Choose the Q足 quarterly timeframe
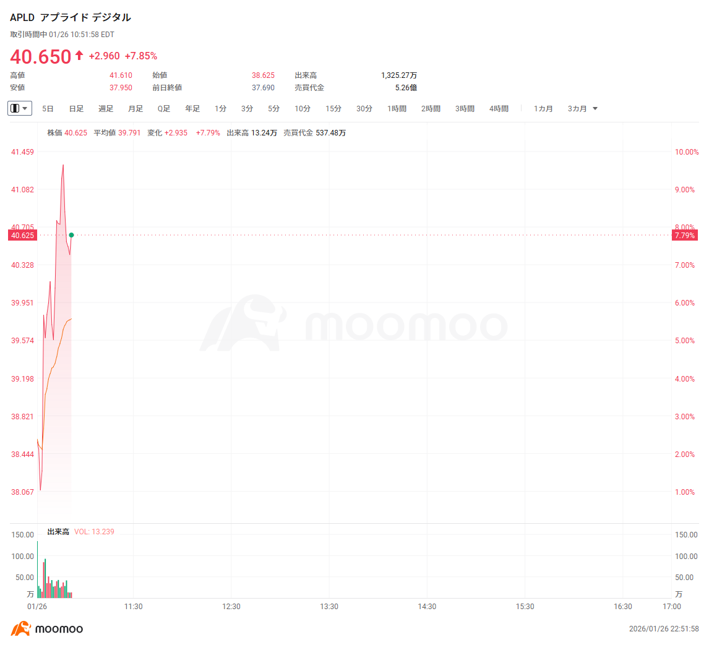The height and width of the screenshot is (645, 709). coord(164,109)
